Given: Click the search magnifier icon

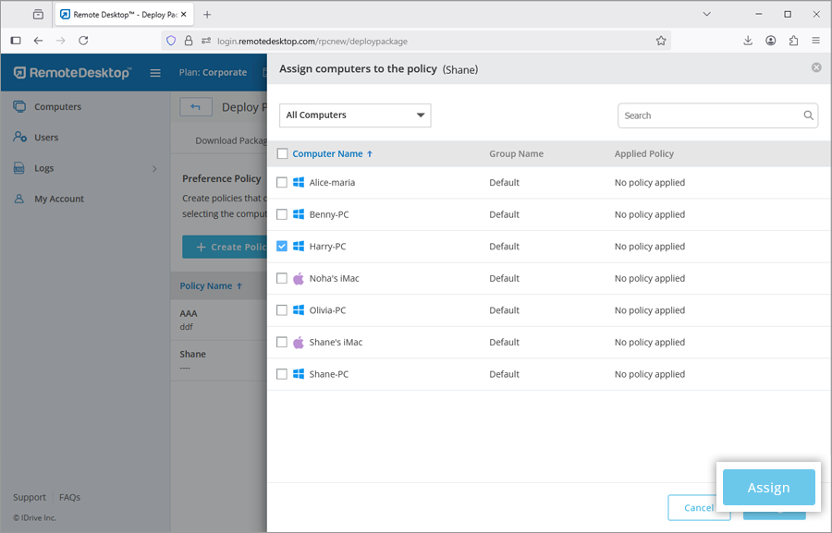Looking at the screenshot, I should pos(809,115).
